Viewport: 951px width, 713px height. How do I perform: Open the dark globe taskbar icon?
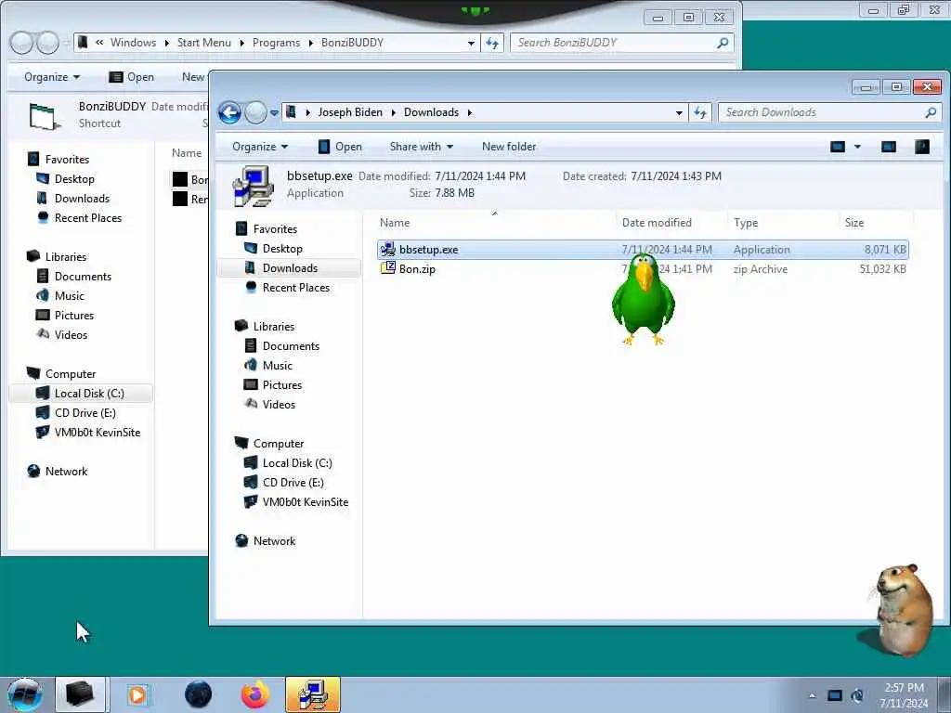(199, 694)
